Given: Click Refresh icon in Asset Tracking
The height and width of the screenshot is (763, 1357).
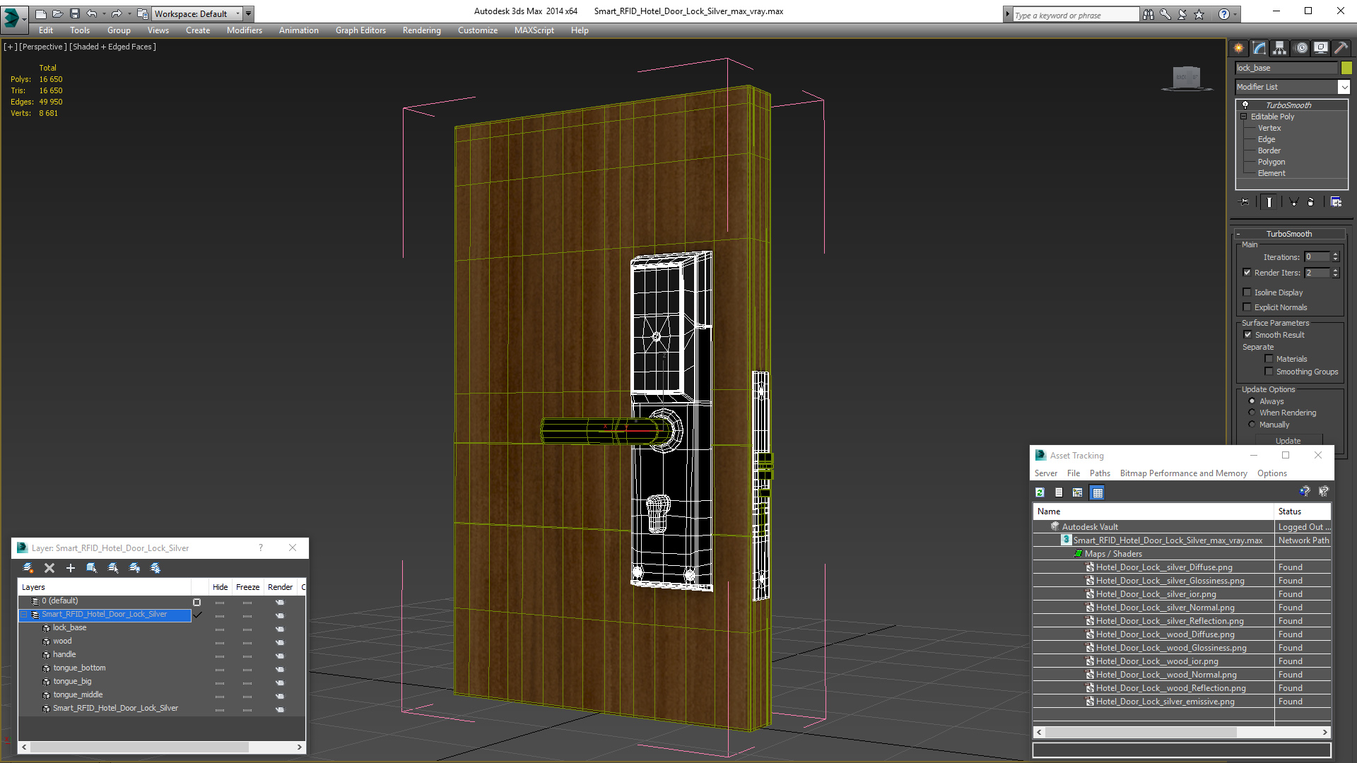Looking at the screenshot, I should pos(1040,492).
